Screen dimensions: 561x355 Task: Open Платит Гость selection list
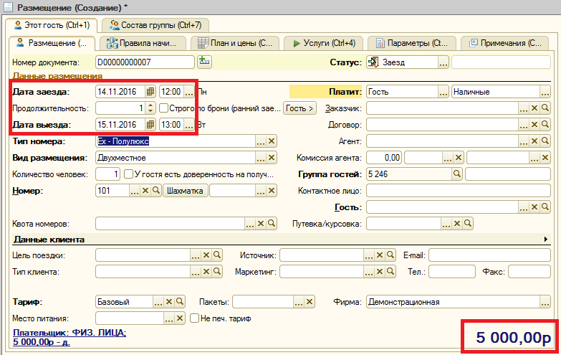[443, 92]
